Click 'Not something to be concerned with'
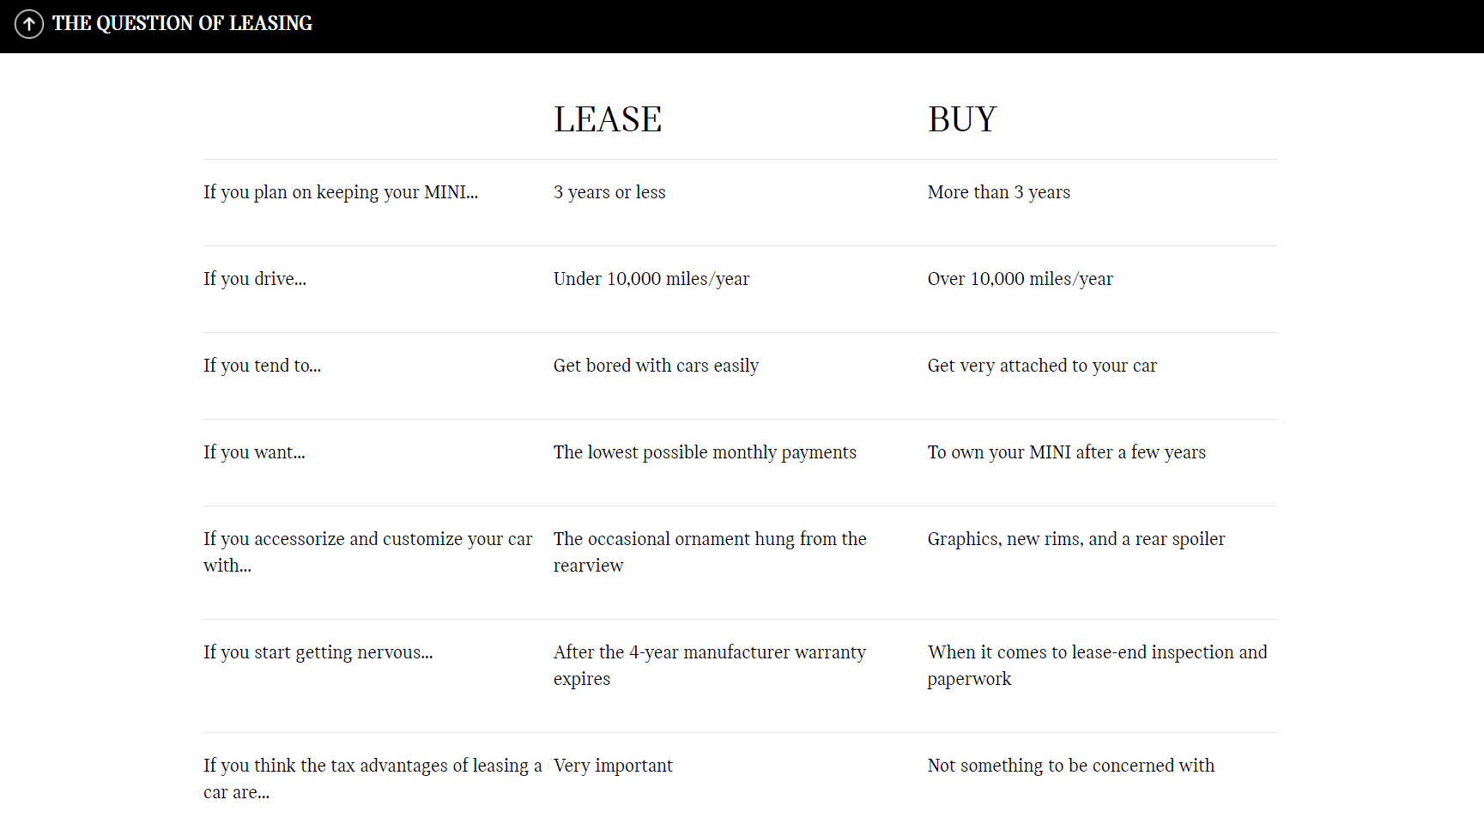 (x=1071, y=766)
